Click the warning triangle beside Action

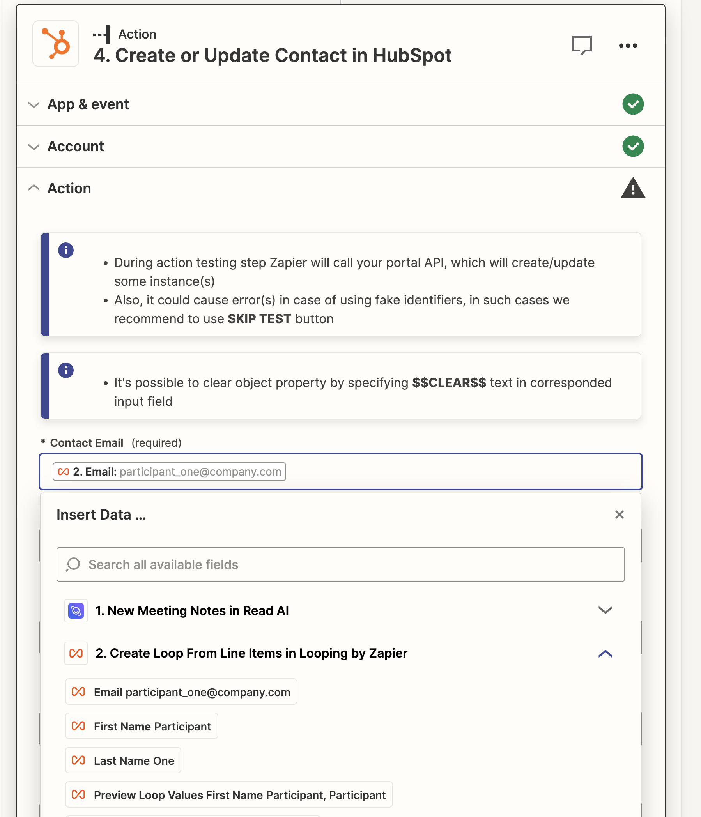633,188
